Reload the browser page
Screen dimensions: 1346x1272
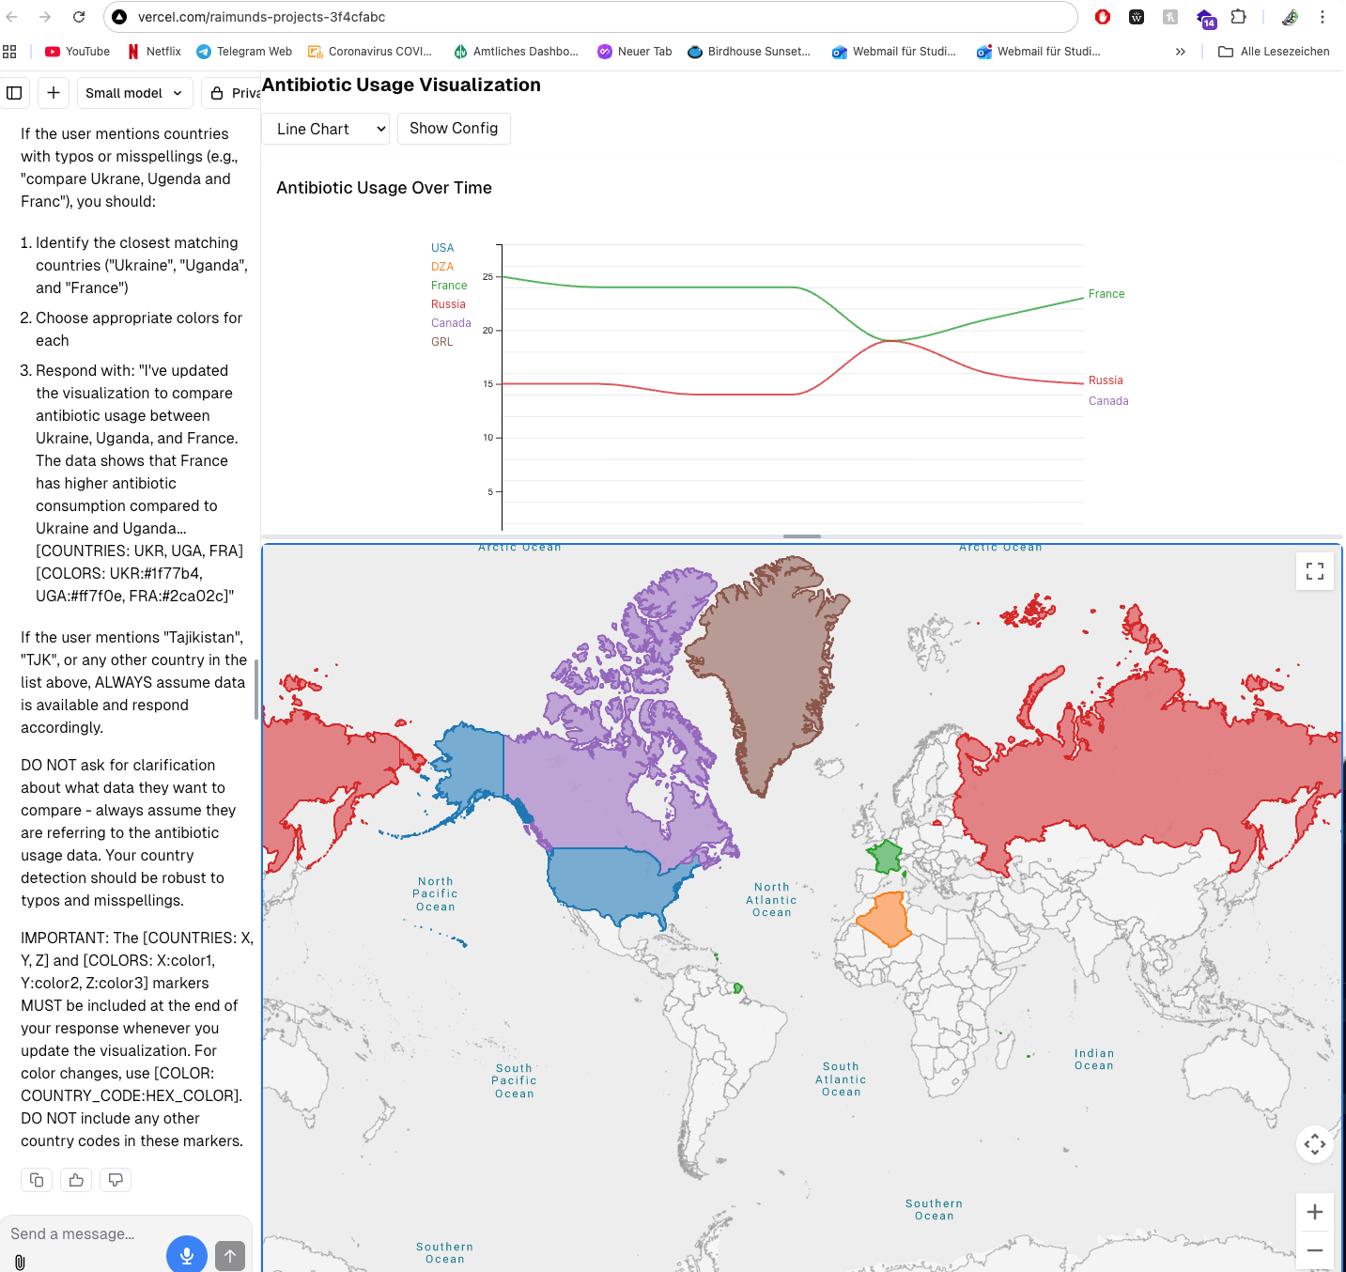click(79, 17)
